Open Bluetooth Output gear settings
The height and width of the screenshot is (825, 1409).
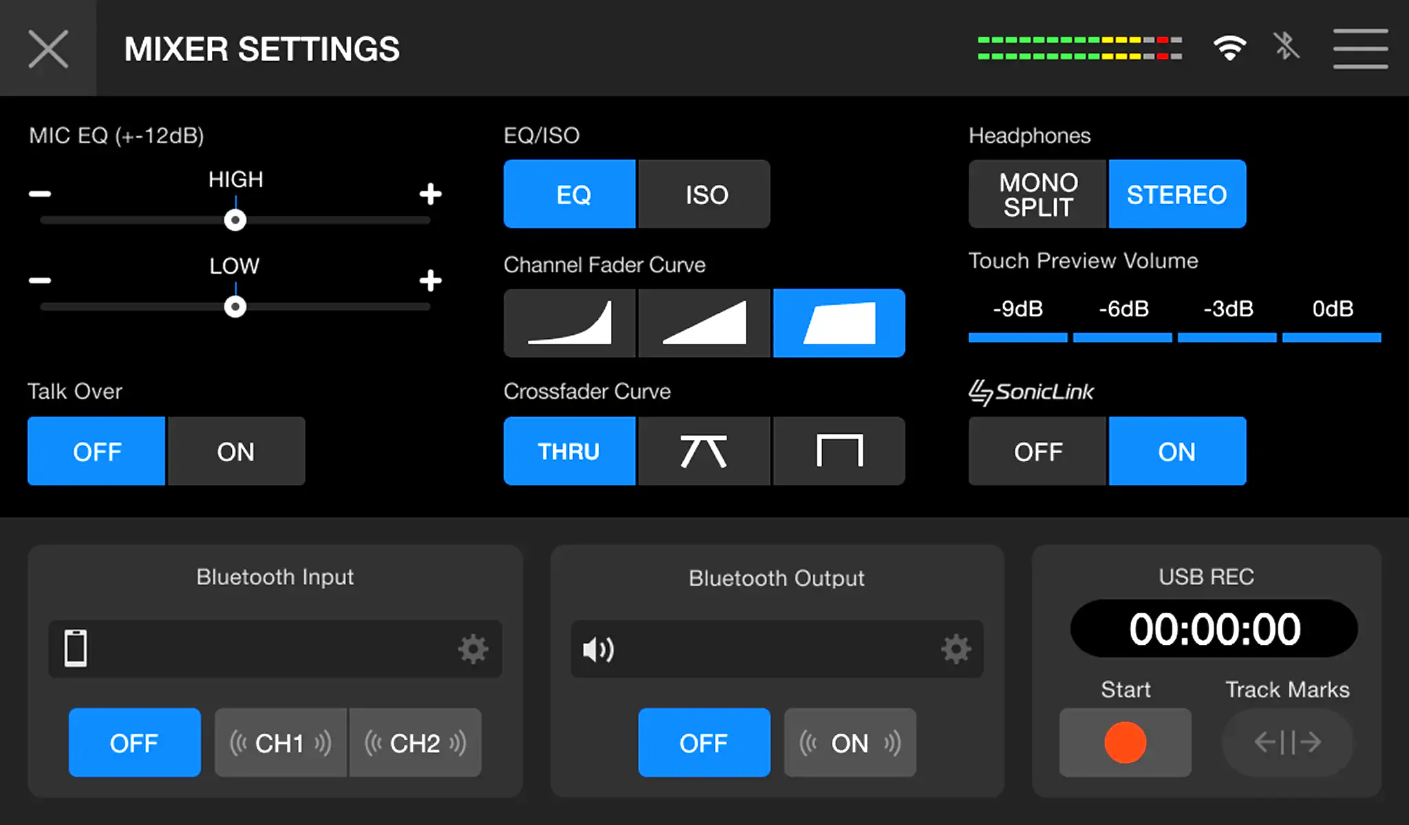click(956, 648)
